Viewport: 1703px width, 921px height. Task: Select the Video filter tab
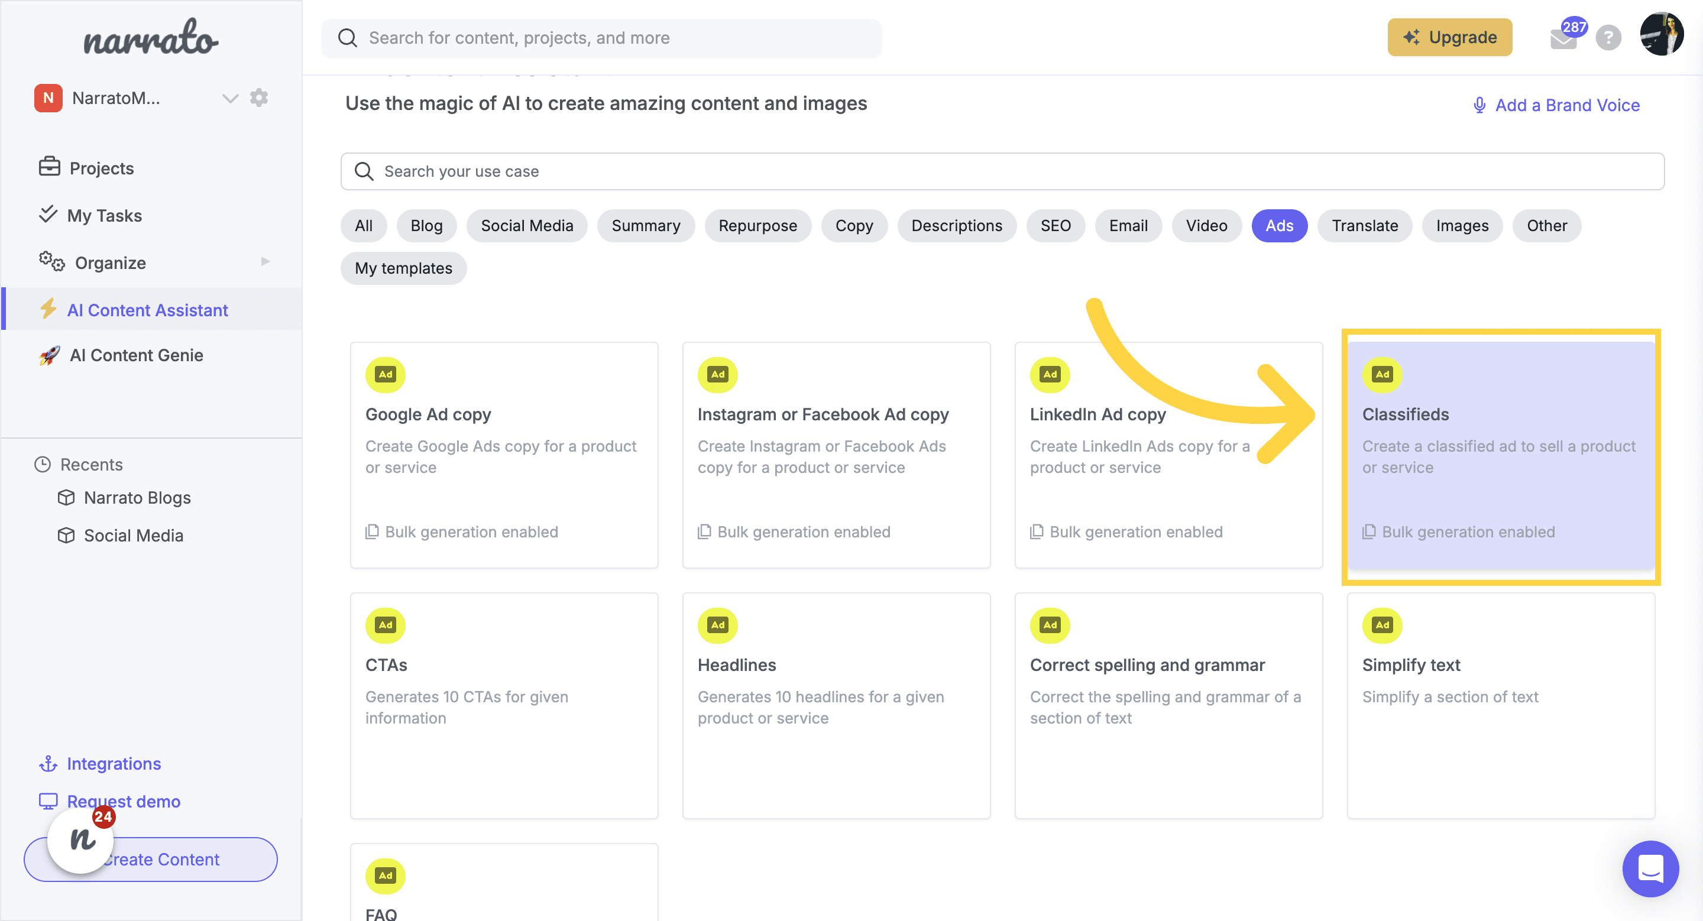[x=1206, y=225]
